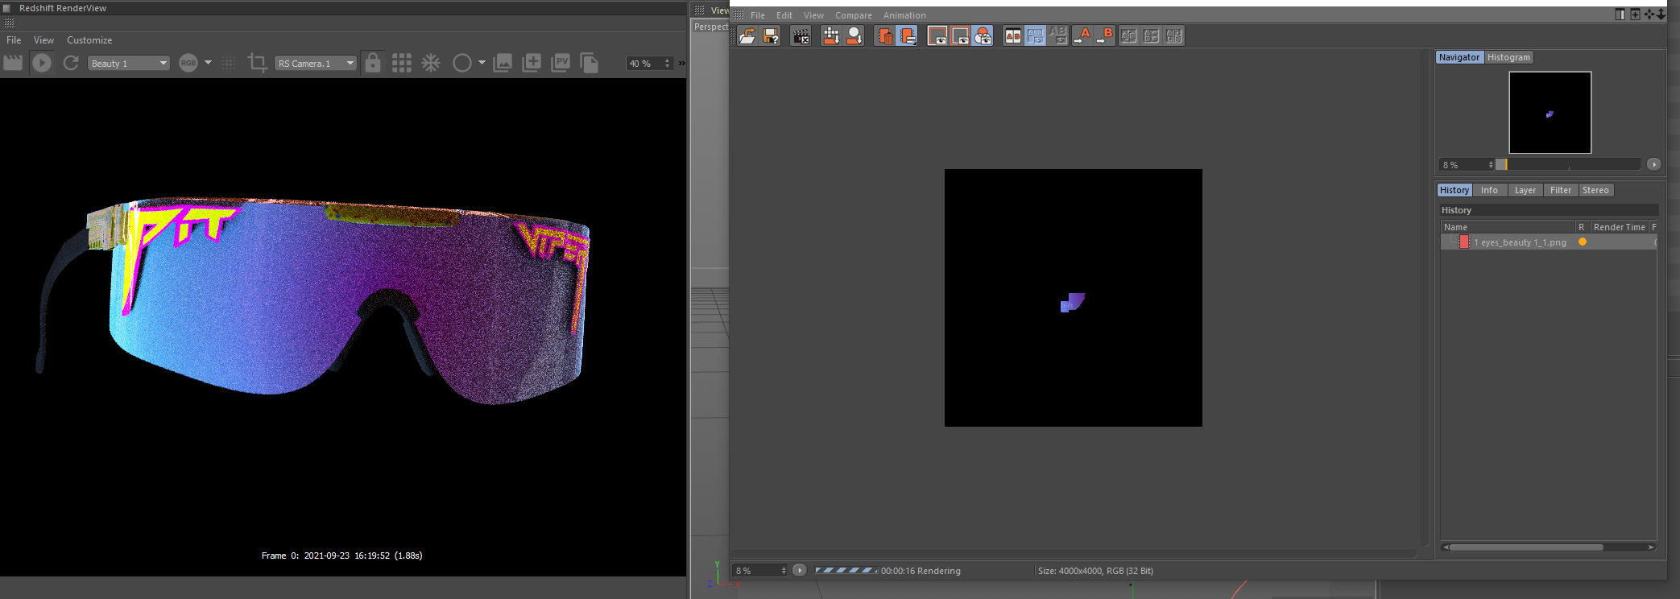The width and height of the screenshot is (1680, 599).
Task: Click the Render Time column header
Action: 1619,227
